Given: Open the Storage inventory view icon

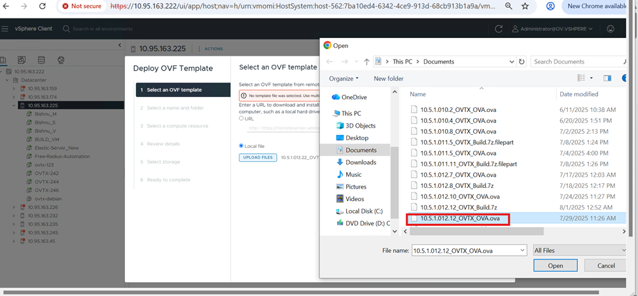Looking at the screenshot, I should click(x=42, y=60).
